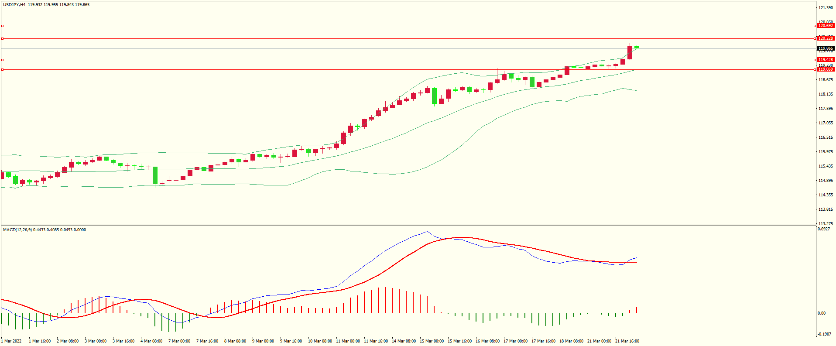Select left handle of red 120.228 line

tap(2, 38)
